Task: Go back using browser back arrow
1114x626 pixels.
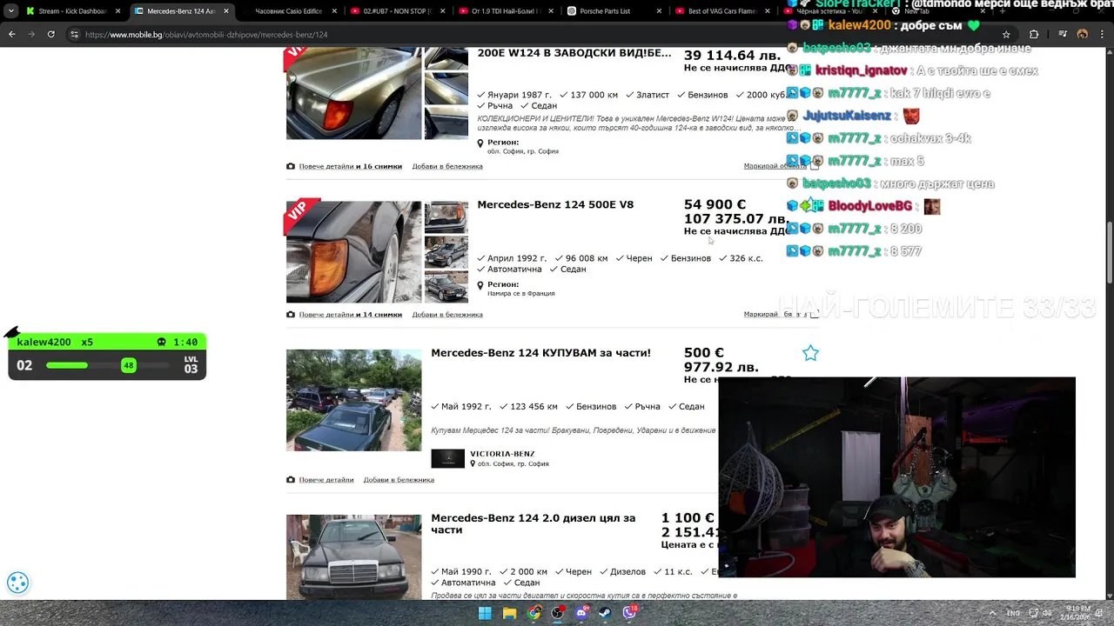Action: pos(11,35)
